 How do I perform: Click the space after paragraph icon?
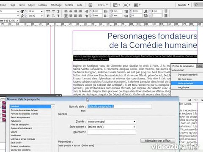pos(146,11)
